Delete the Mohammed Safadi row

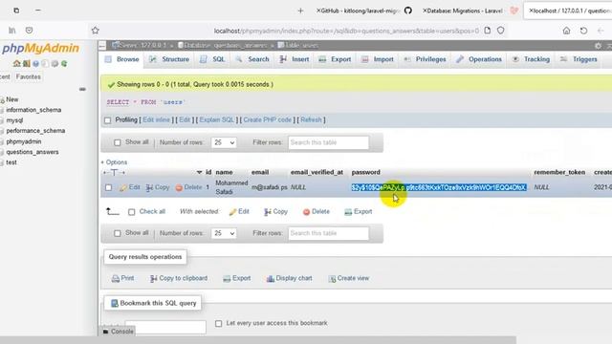[x=189, y=187]
